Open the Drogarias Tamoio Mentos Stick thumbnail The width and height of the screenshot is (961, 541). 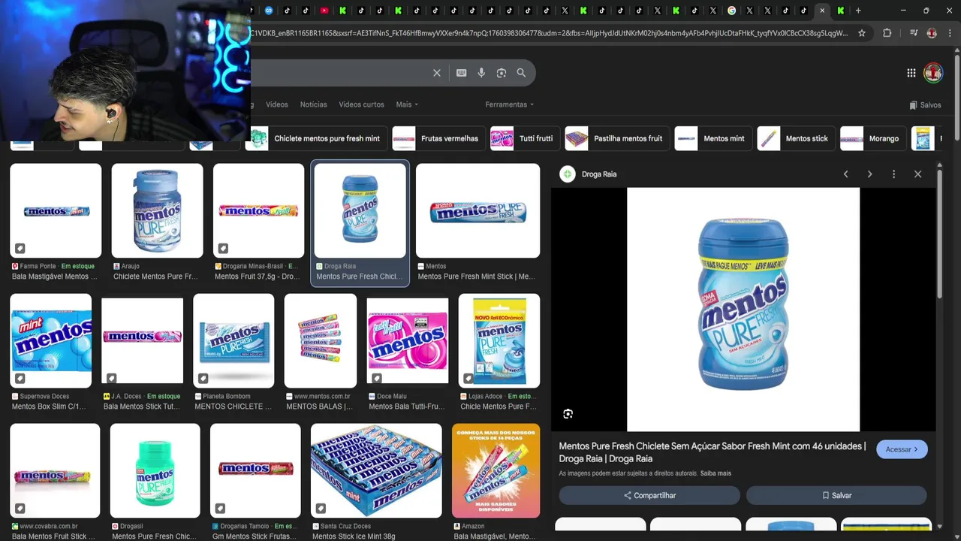click(x=255, y=471)
